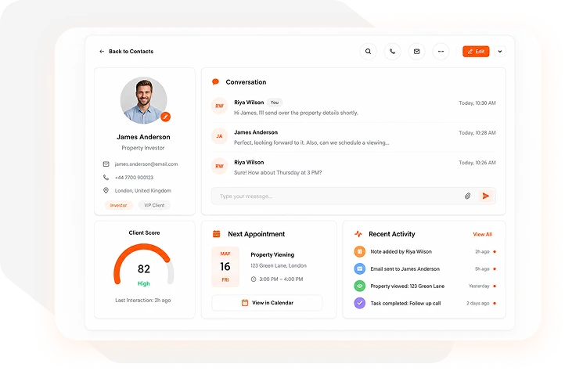
Task: Click the orange send message arrow
Action: point(486,196)
